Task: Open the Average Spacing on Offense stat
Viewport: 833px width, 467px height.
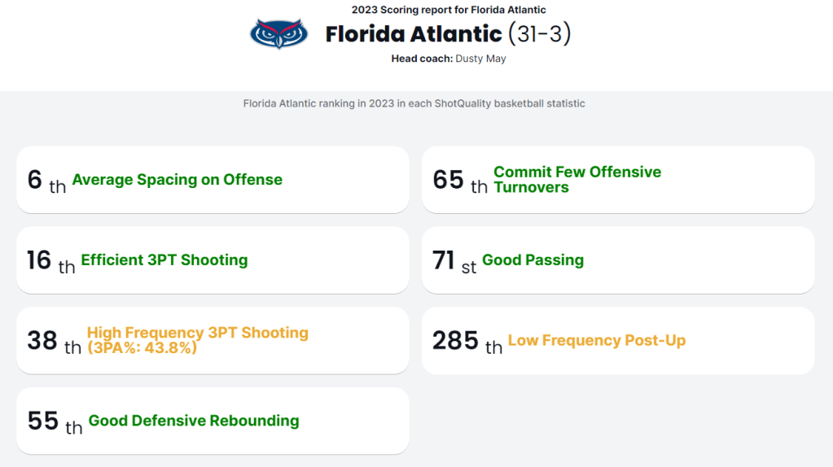Action: click(178, 180)
